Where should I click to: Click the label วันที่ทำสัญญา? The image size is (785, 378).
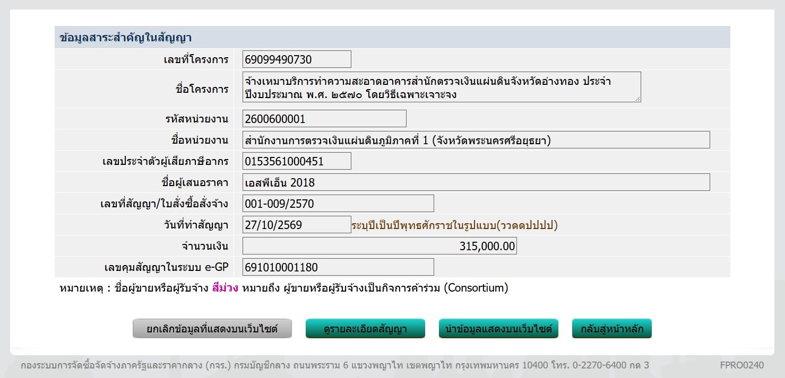(x=196, y=225)
